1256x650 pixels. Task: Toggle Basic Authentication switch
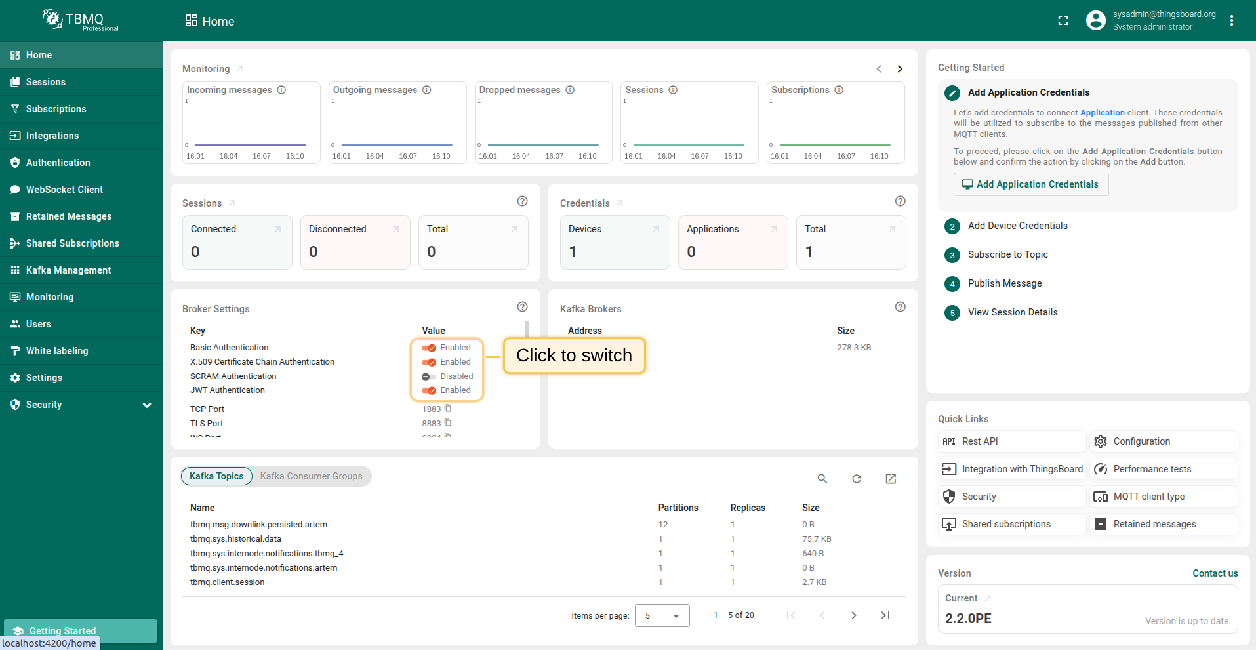click(x=429, y=348)
